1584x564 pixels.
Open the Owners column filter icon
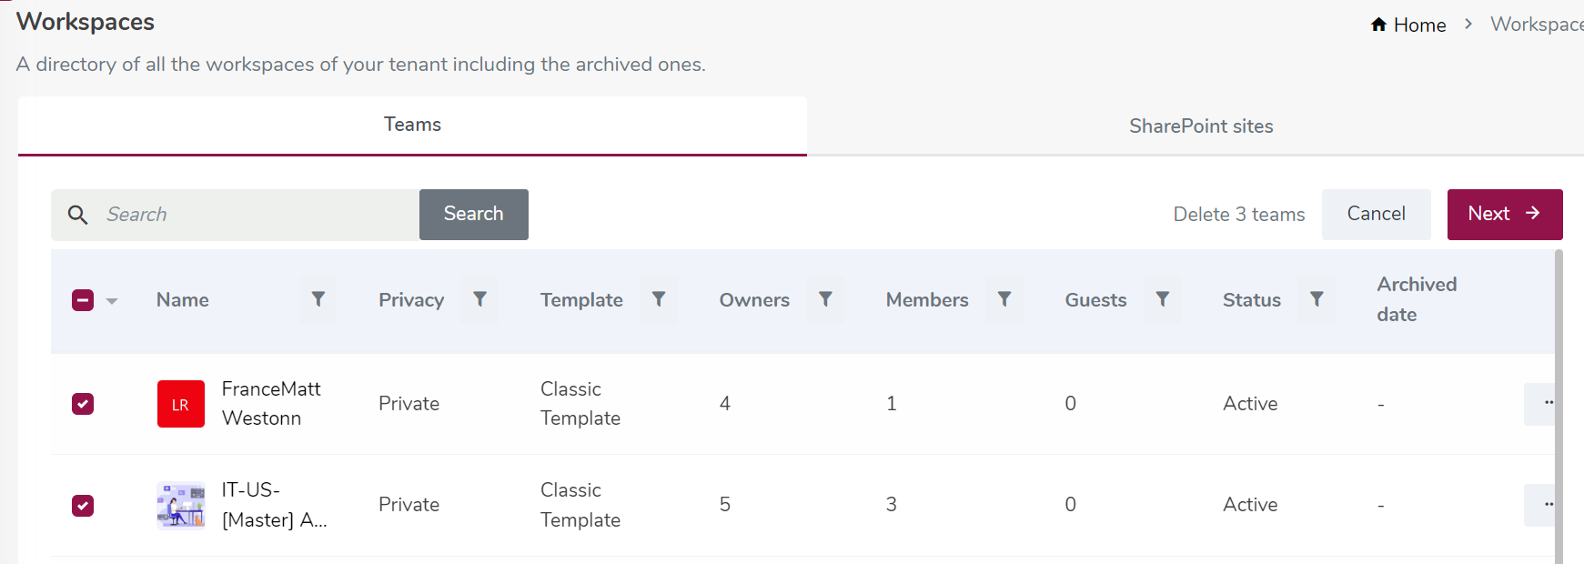click(x=825, y=299)
